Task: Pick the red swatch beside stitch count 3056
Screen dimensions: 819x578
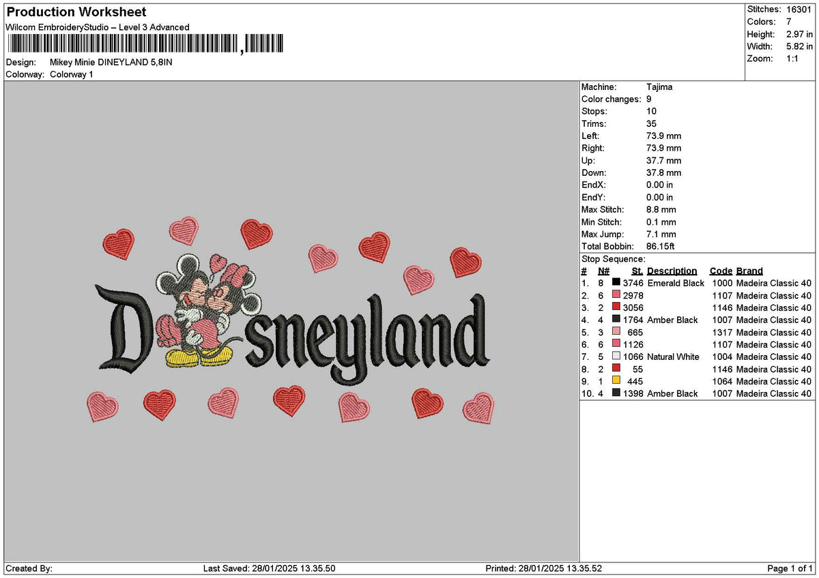Action: tap(616, 307)
